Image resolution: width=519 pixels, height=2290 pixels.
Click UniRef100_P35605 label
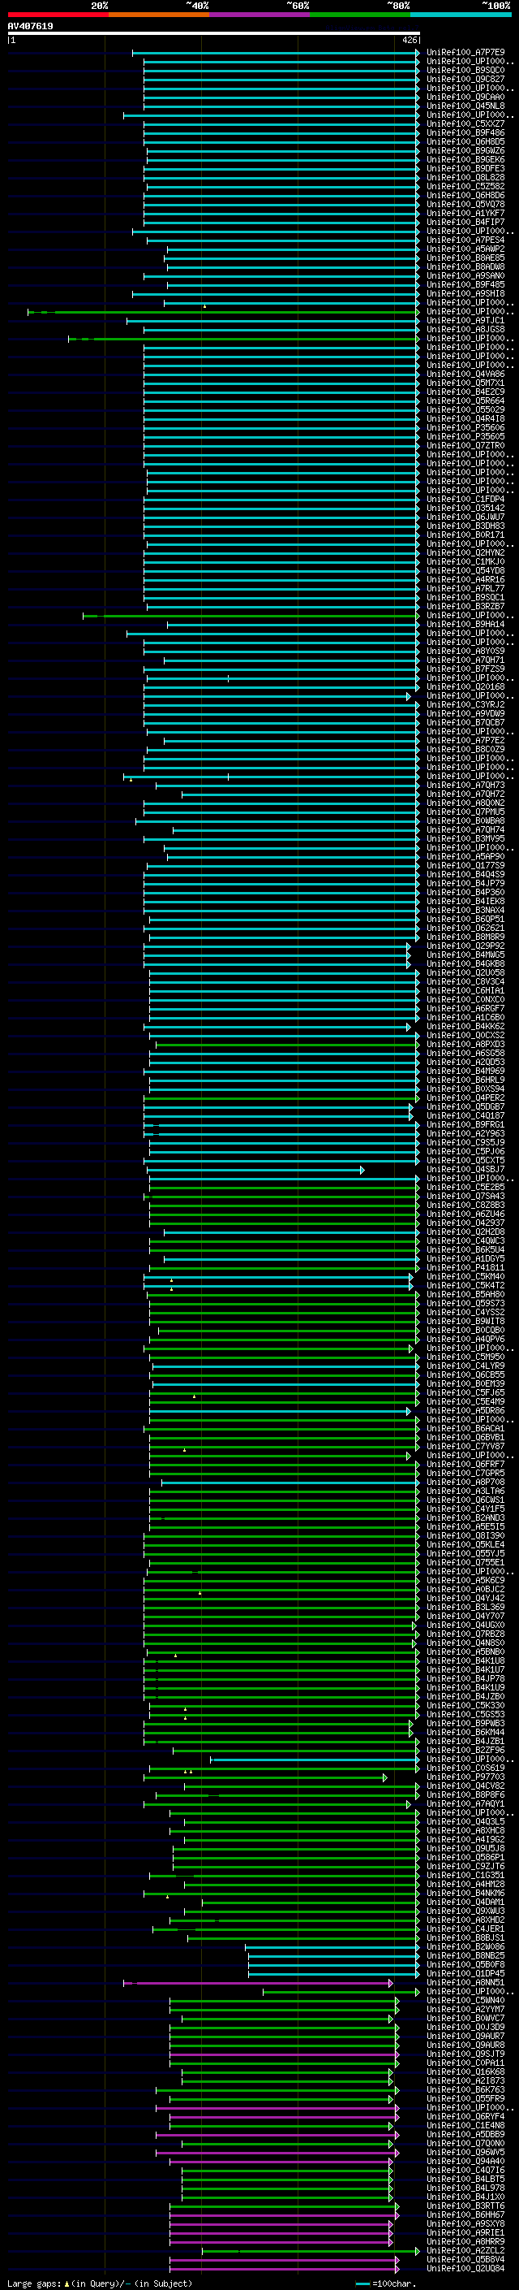[465, 436]
